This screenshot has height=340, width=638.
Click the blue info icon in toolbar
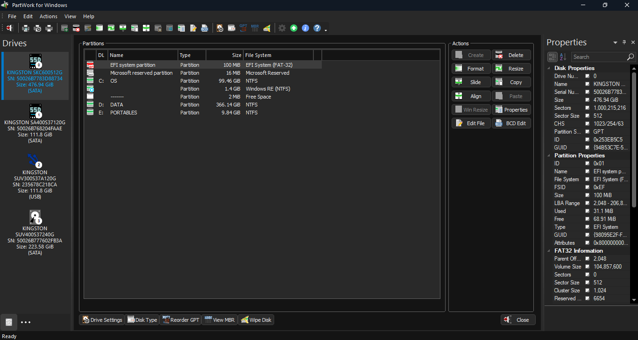pyautogui.click(x=305, y=28)
